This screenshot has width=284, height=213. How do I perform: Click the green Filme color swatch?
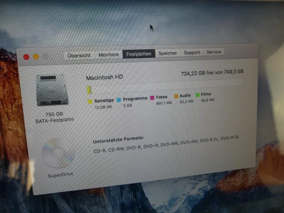click(x=197, y=95)
